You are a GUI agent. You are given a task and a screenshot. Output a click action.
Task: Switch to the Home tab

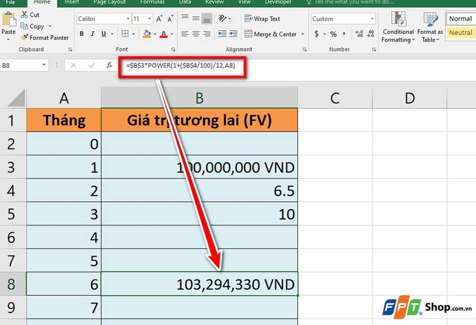click(x=42, y=2)
